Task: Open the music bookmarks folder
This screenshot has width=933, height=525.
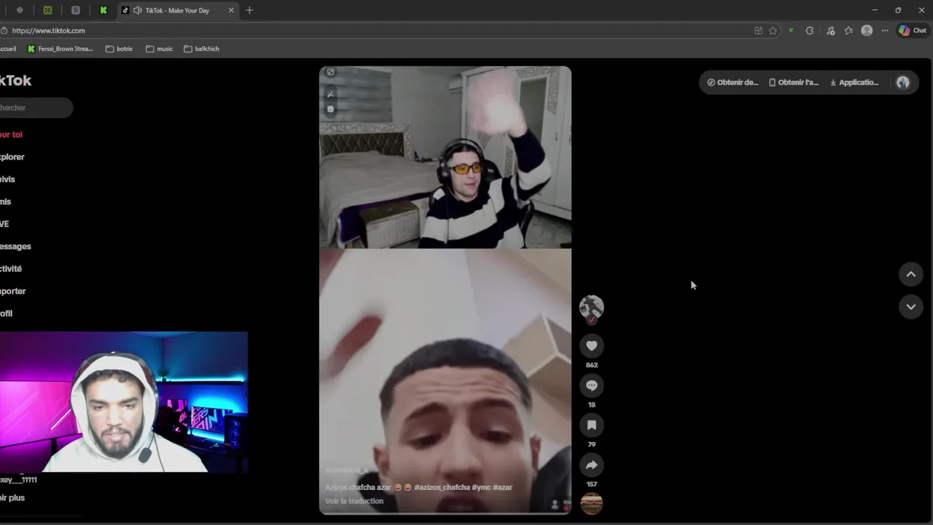Action: click(159, 49)
